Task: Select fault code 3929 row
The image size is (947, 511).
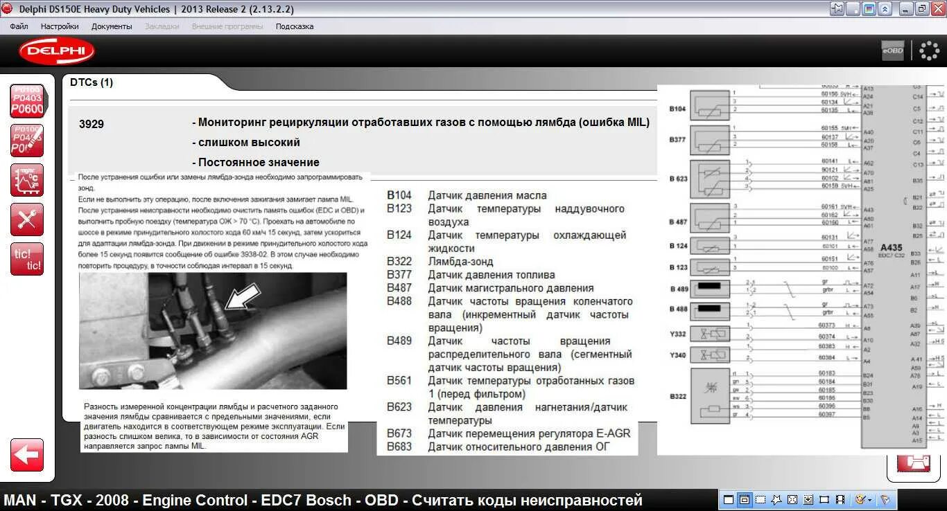Action: (362, 143)
